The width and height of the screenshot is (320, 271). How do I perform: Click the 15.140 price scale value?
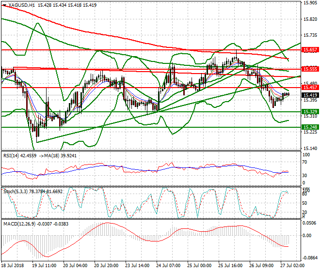coord(310,149)
